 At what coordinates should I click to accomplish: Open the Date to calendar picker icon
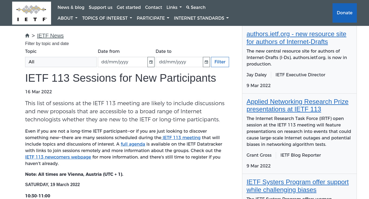click(x=206, y=62)
